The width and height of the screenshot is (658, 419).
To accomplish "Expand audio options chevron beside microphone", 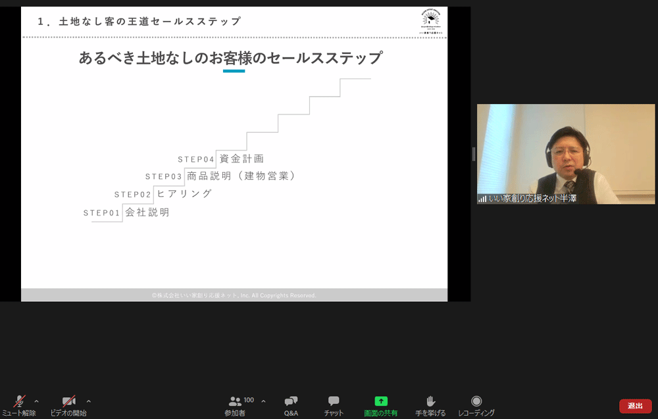I will tap(36, 401).
